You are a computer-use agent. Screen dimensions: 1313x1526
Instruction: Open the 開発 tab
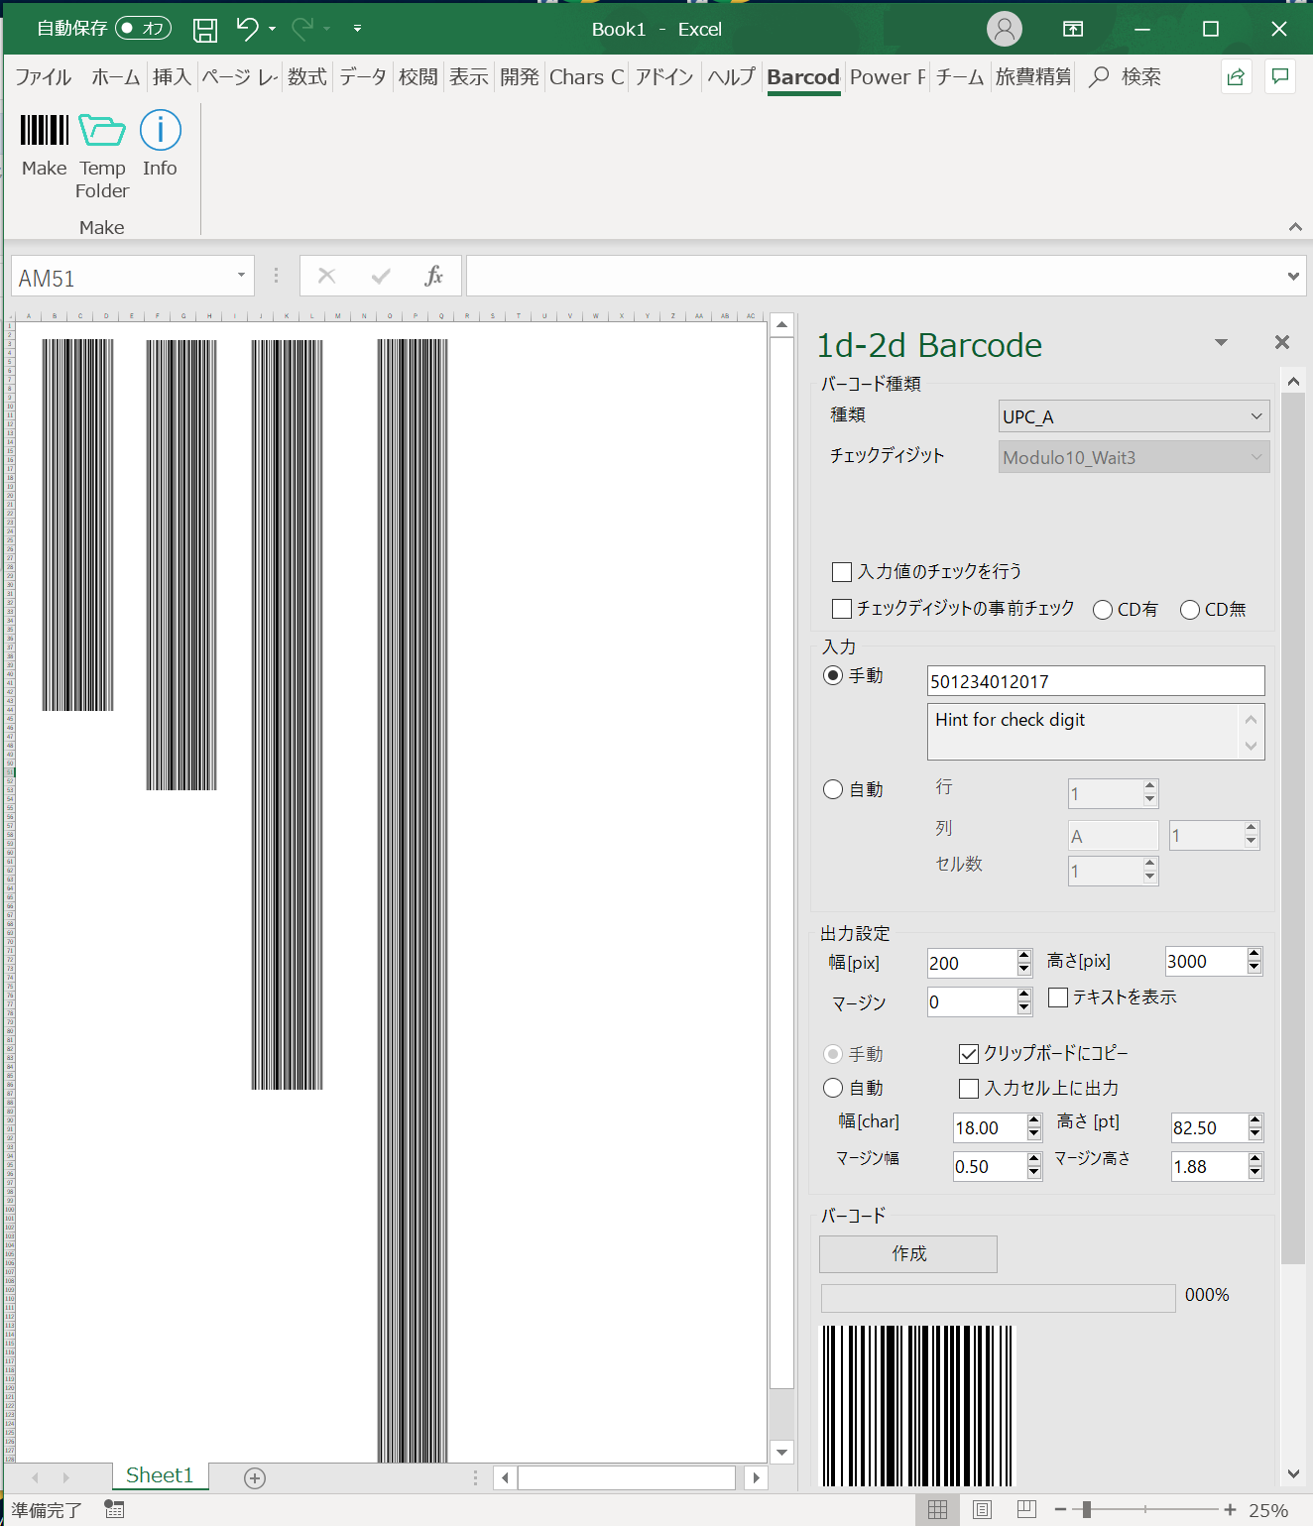(x=520, y=77)
